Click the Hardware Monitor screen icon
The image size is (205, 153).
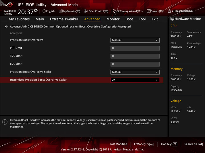(172, 19)
